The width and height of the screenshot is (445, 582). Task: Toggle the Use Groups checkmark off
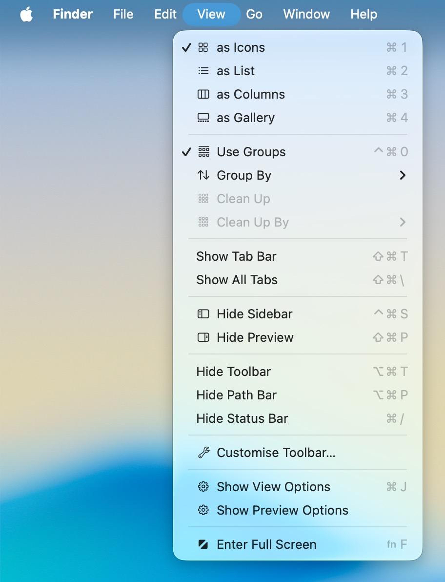186,152
